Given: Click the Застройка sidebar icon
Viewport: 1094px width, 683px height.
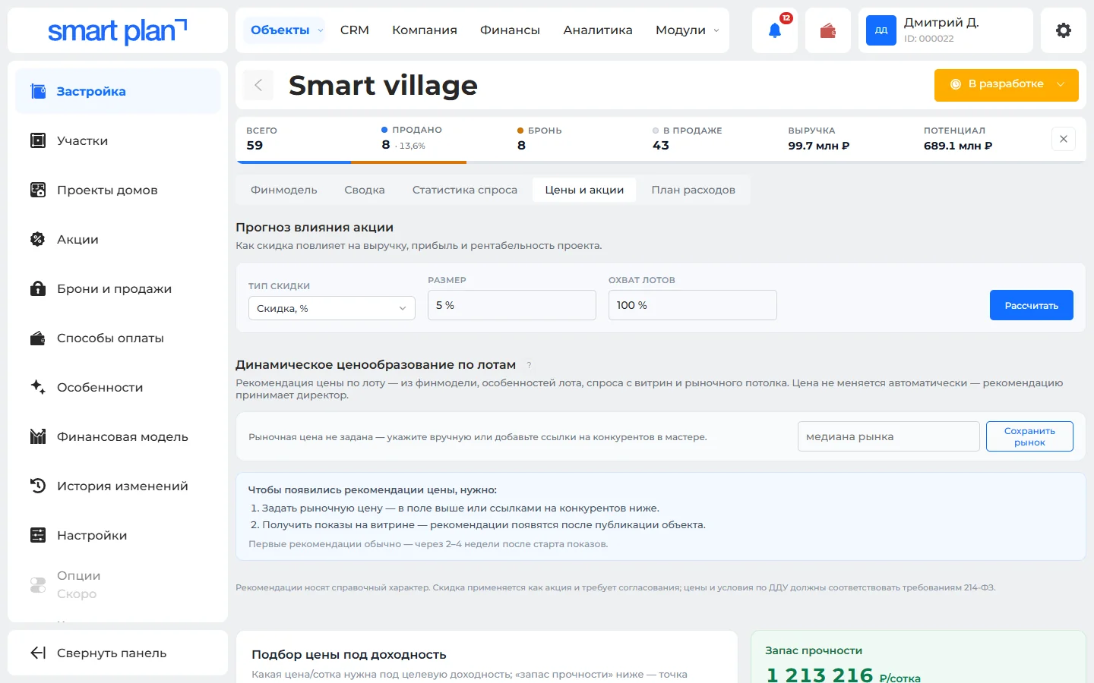Looking at the screenshot, I should [x=38, y=91].
